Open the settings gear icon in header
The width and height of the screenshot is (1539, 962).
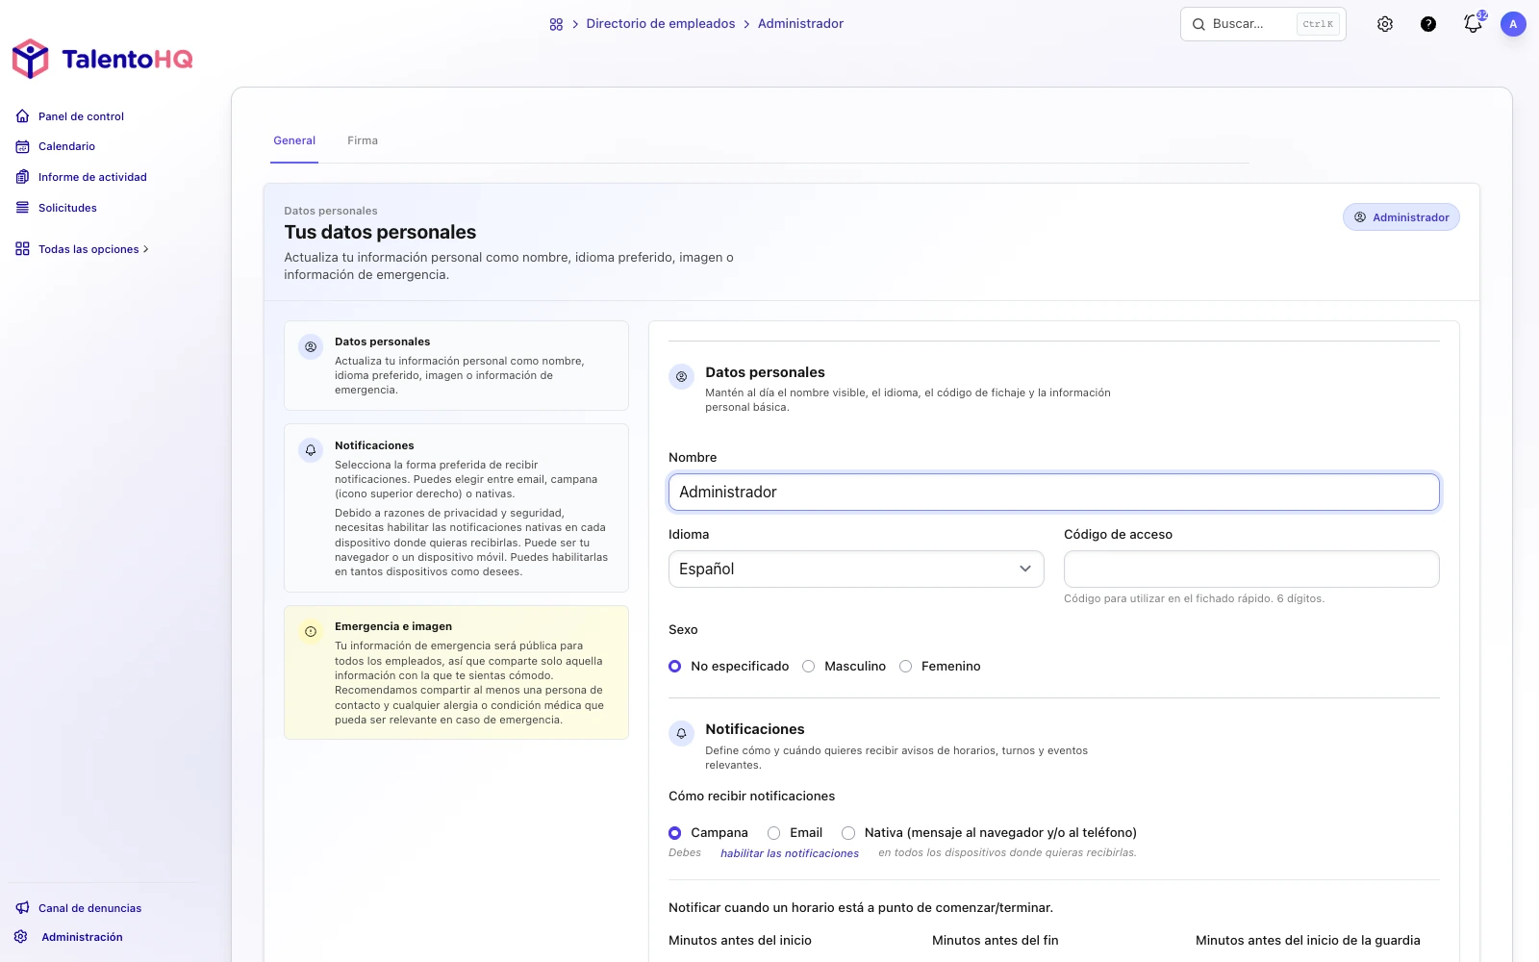point(1385,24)
